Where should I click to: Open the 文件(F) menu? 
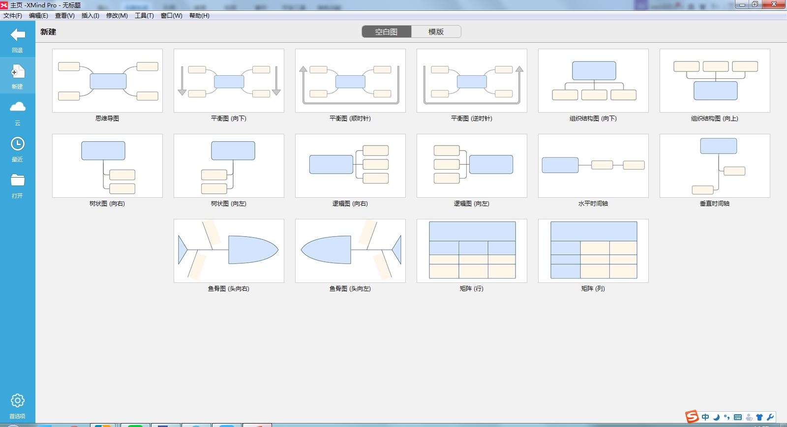pos(13,16)
